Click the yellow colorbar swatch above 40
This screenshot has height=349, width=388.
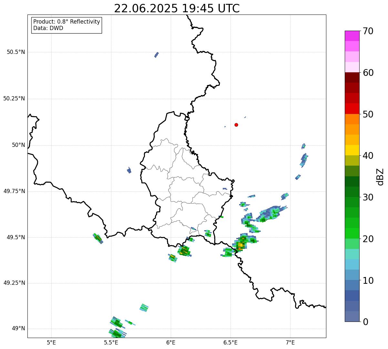coord(352,150)
